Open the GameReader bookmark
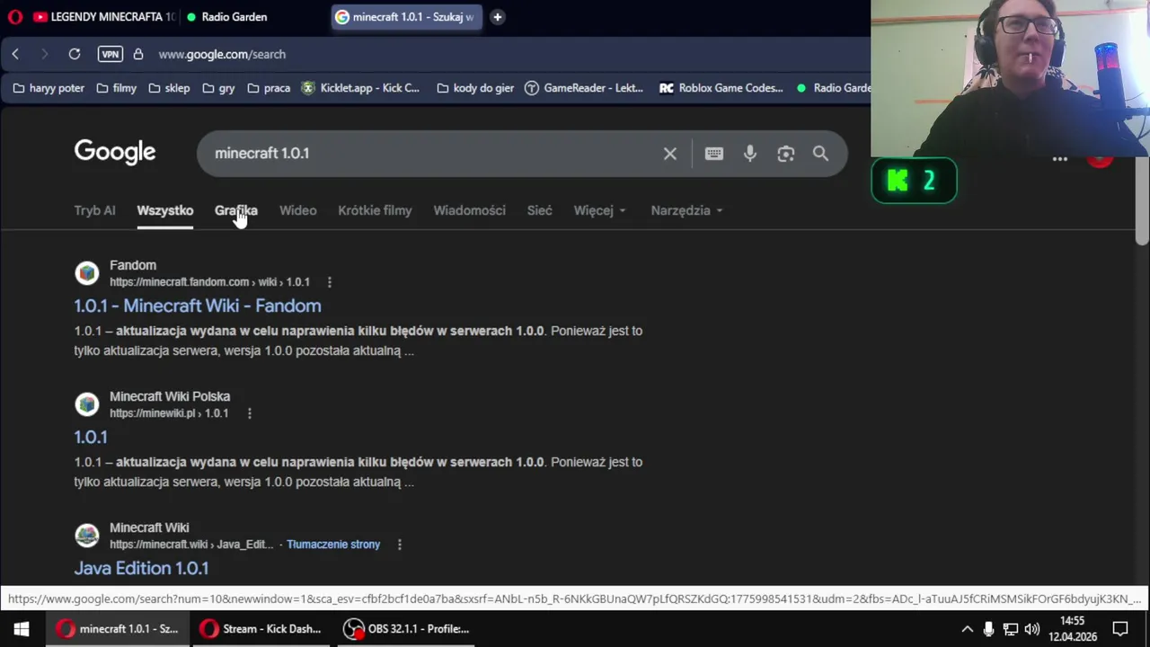This screenshot has width=1150, height=647. click(x=584, y=88)
